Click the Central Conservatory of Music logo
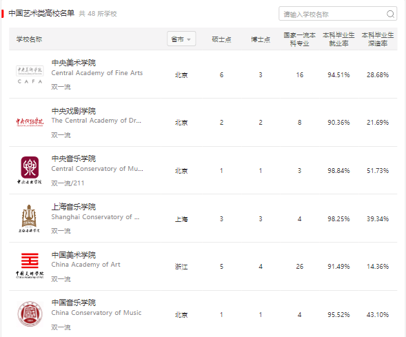Image resolution: width=406 pixels, height=337 pixels. click(30, 170)
